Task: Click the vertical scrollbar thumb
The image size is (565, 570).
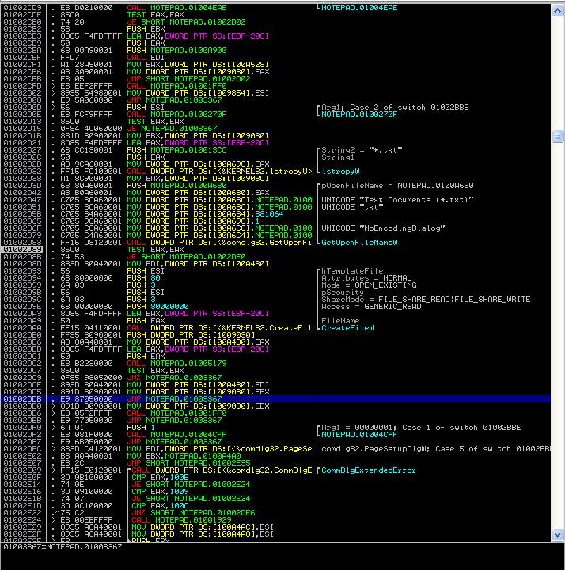Action: coord(557,136)
